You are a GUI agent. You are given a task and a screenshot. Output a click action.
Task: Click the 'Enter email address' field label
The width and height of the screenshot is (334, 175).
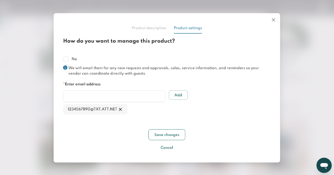[83, 84]
